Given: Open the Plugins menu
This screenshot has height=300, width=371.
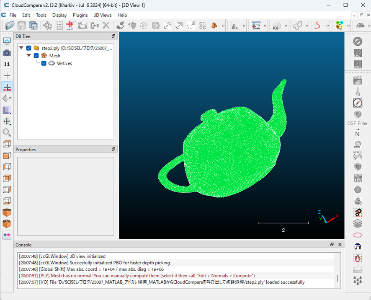Looking at the screenshot, I should [x=80, y=15].
